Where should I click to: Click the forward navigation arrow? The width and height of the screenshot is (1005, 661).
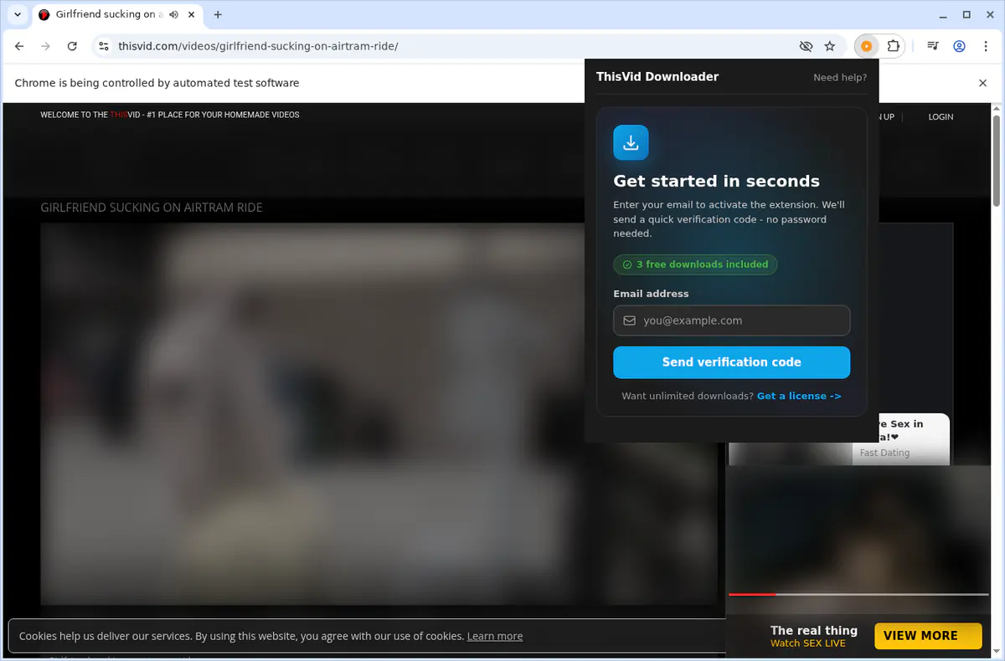[x=46, y=46]
